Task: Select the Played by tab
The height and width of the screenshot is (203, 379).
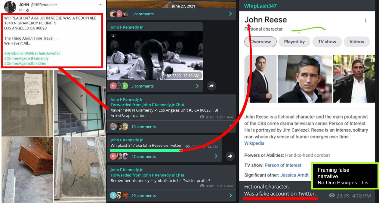Action: point(294,42)
